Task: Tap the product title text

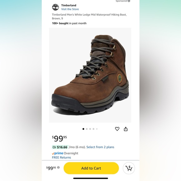Action: pyautogui.click(x=89, y=17)
